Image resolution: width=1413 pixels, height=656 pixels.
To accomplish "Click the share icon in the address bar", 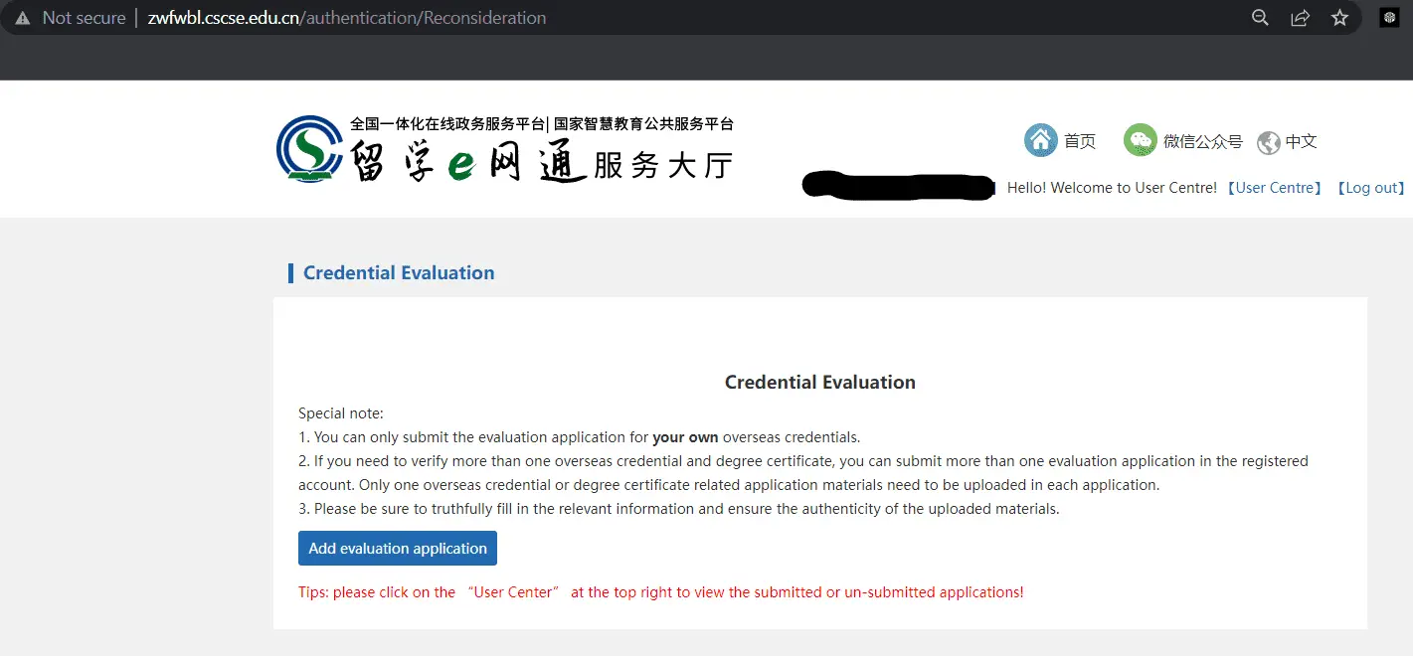I will click(x=1300, y=17).
